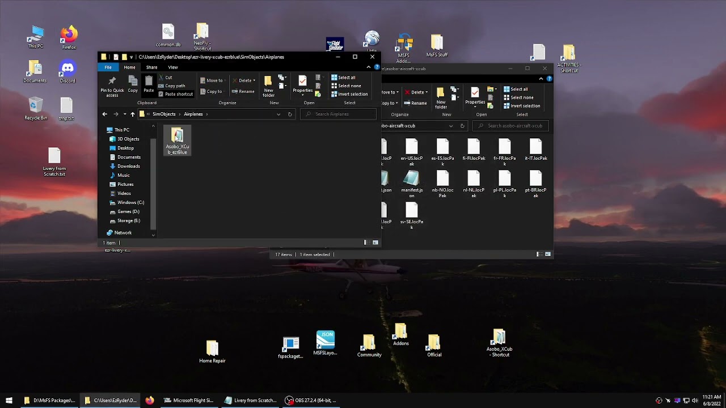The width and height of the screenshot is (726, 408).
Task: Select Recycle Bin on desktop
Action: pyautogui.click(x=36, y=109)
